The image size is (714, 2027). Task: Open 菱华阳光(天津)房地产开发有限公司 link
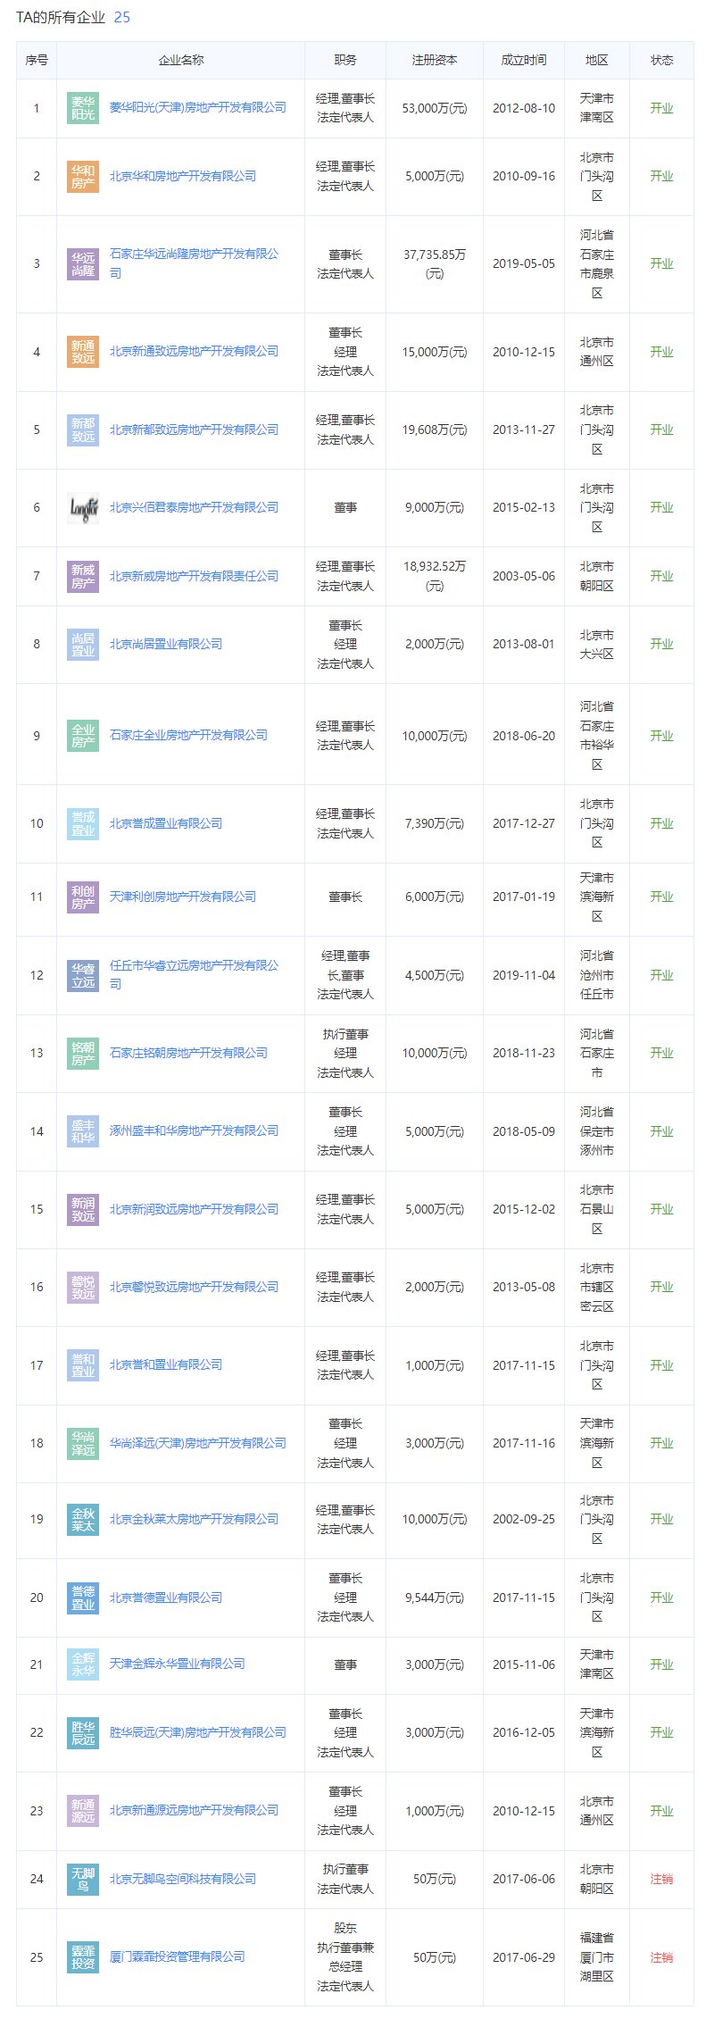pos(197,107)
